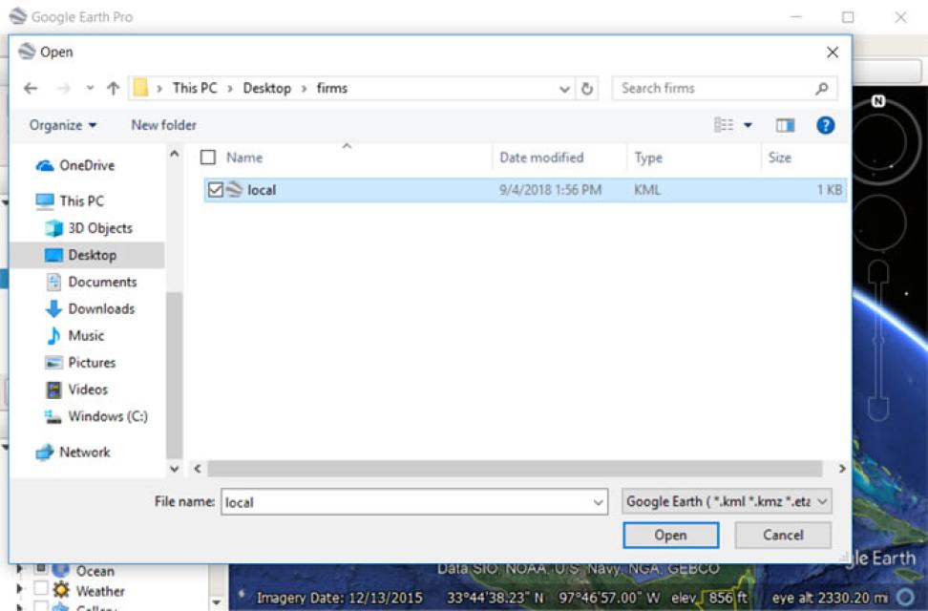Minimize the Google Earth Pro window
The height and width of the screenshot is (611, 928).
tap(796, 17)
